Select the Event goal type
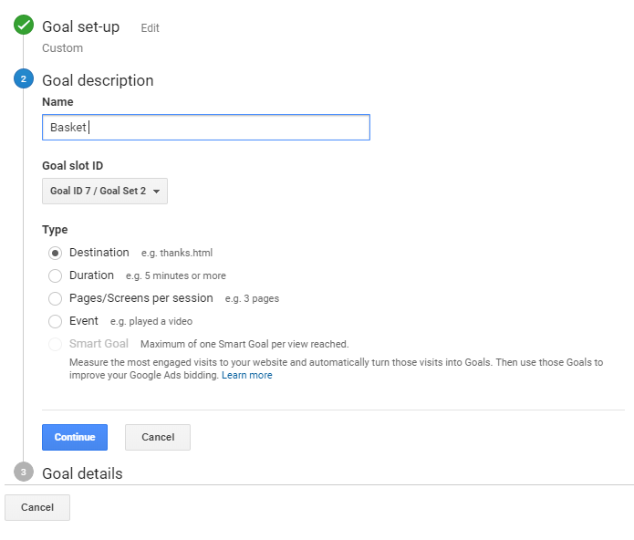The height and width of the screenshot is (540, 634). [x=55, y=321]
